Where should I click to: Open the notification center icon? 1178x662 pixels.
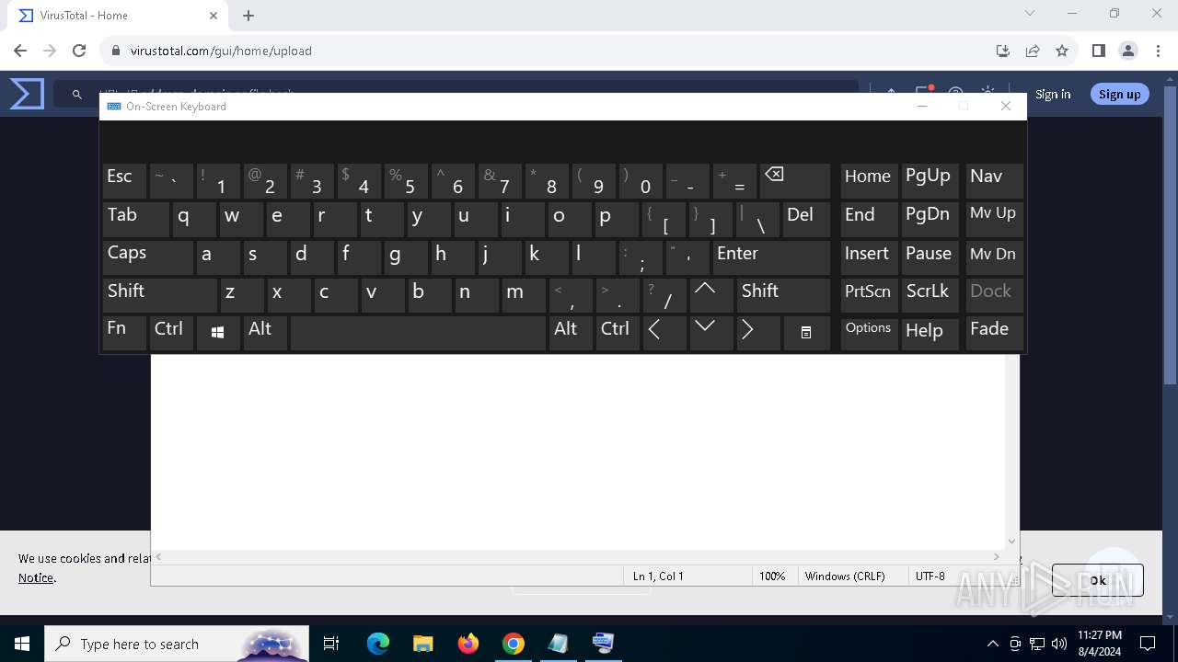pyautogui.click(x=1148, y=644)
